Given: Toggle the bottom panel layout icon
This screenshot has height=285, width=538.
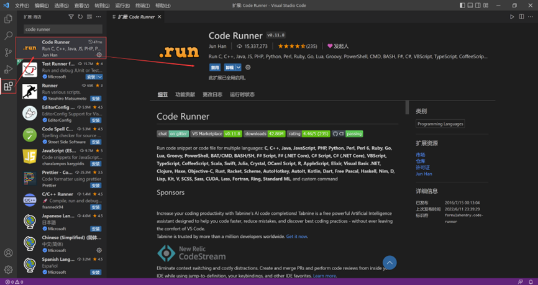Looking at the screenshot, I should [x=470, y=6].
